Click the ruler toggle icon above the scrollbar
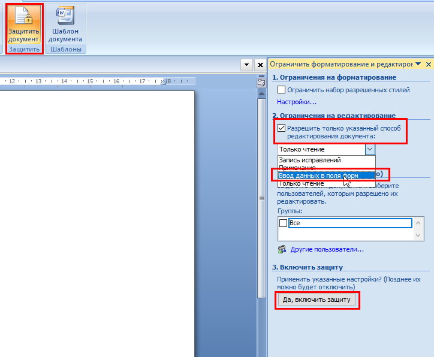 coord(261,83)
